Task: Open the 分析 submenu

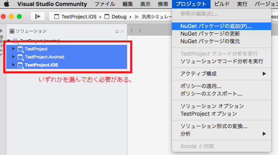Action: pos(221,134)
